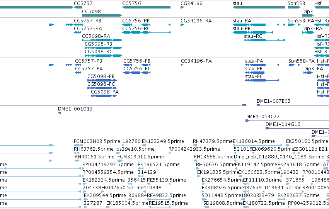Select EST LD19641.5prime
Viewport: 329px width, 209px height.
pyautogui.click(x=282, y=188)
